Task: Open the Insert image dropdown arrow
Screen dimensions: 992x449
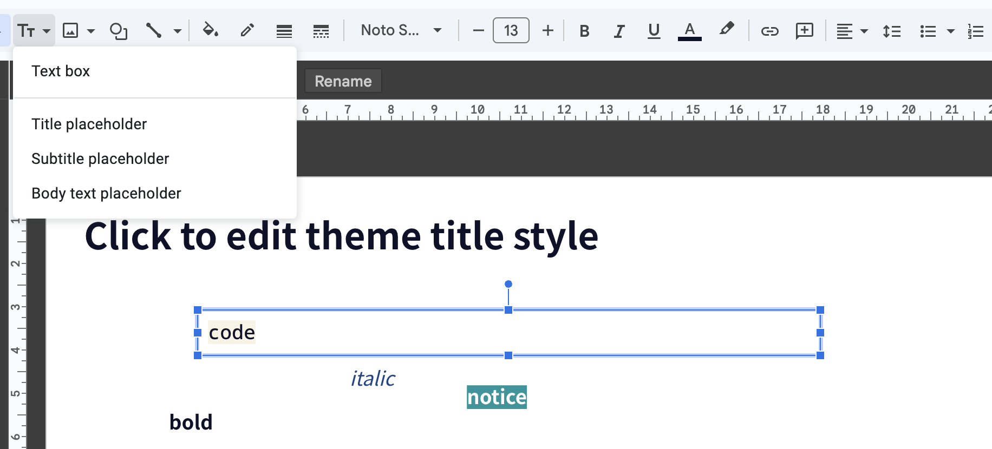Action: point(91,31)
